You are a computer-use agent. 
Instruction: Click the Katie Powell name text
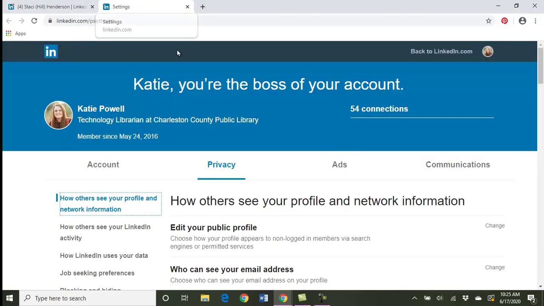[x=101, y=109]
